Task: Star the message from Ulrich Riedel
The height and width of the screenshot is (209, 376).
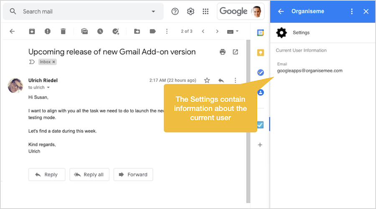Action: pos(207,80)
